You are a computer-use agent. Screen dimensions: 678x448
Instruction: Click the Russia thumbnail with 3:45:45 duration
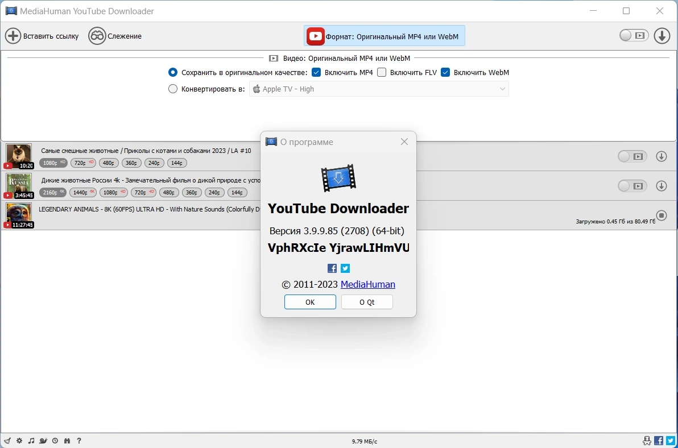coord(19,186)
